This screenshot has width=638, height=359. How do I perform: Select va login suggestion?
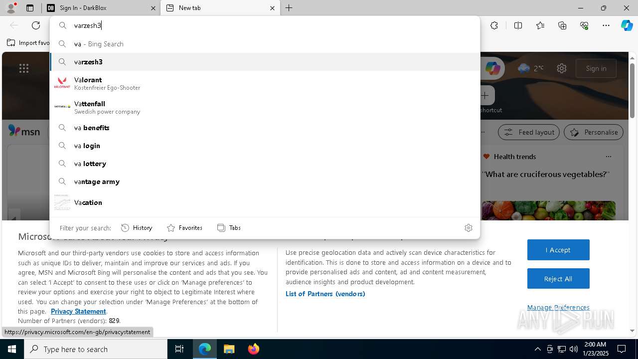(265, 146)
